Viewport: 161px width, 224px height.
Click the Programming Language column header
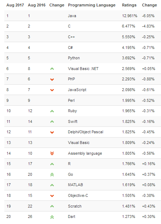click(x=92, y=5)
